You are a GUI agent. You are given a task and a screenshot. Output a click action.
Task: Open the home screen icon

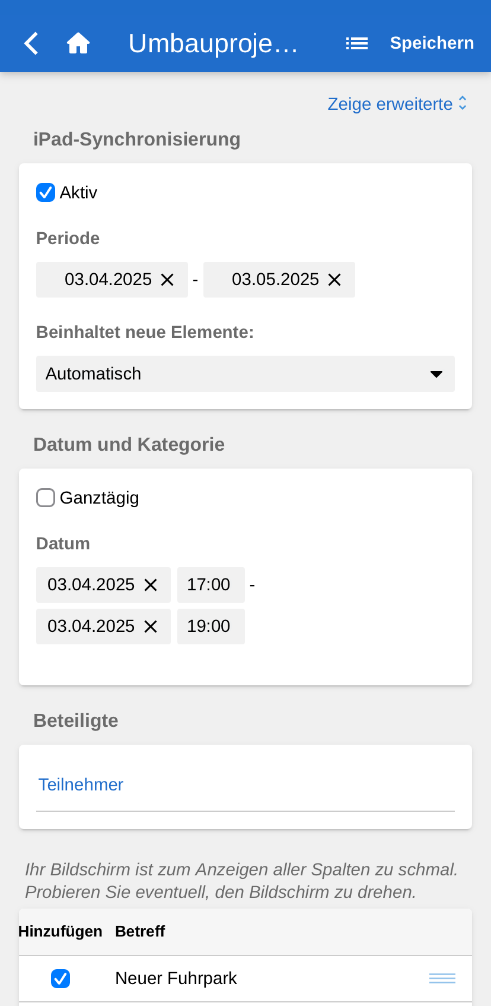point(78,43)
